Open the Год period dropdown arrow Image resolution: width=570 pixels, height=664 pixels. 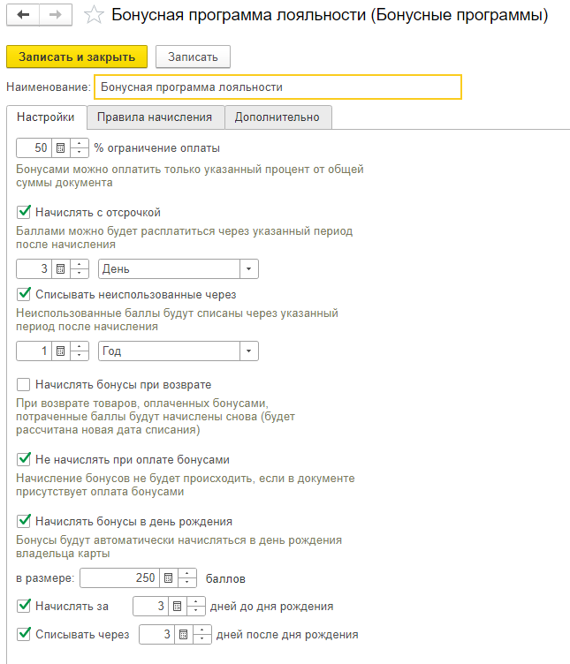(x=248, y=351)
